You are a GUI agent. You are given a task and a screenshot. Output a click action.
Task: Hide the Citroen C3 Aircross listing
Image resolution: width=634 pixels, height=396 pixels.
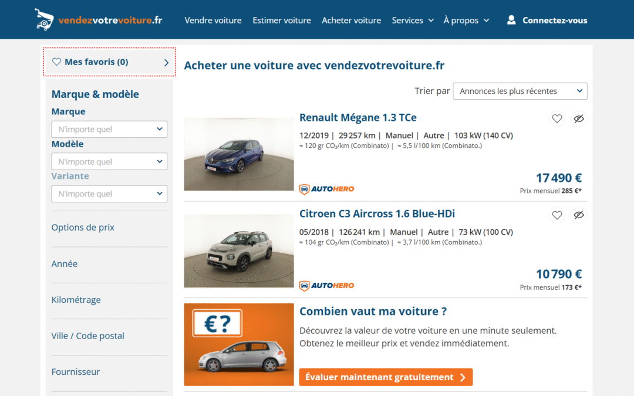(x=579, y=215)
